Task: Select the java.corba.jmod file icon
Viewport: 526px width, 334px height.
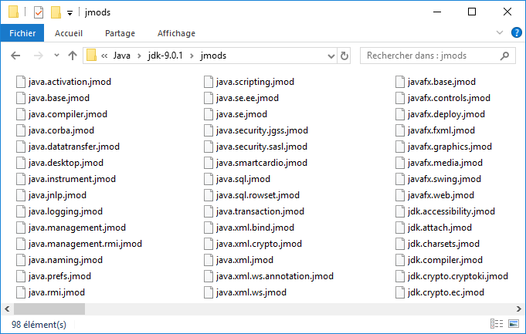Action: (x=21, y=130)
